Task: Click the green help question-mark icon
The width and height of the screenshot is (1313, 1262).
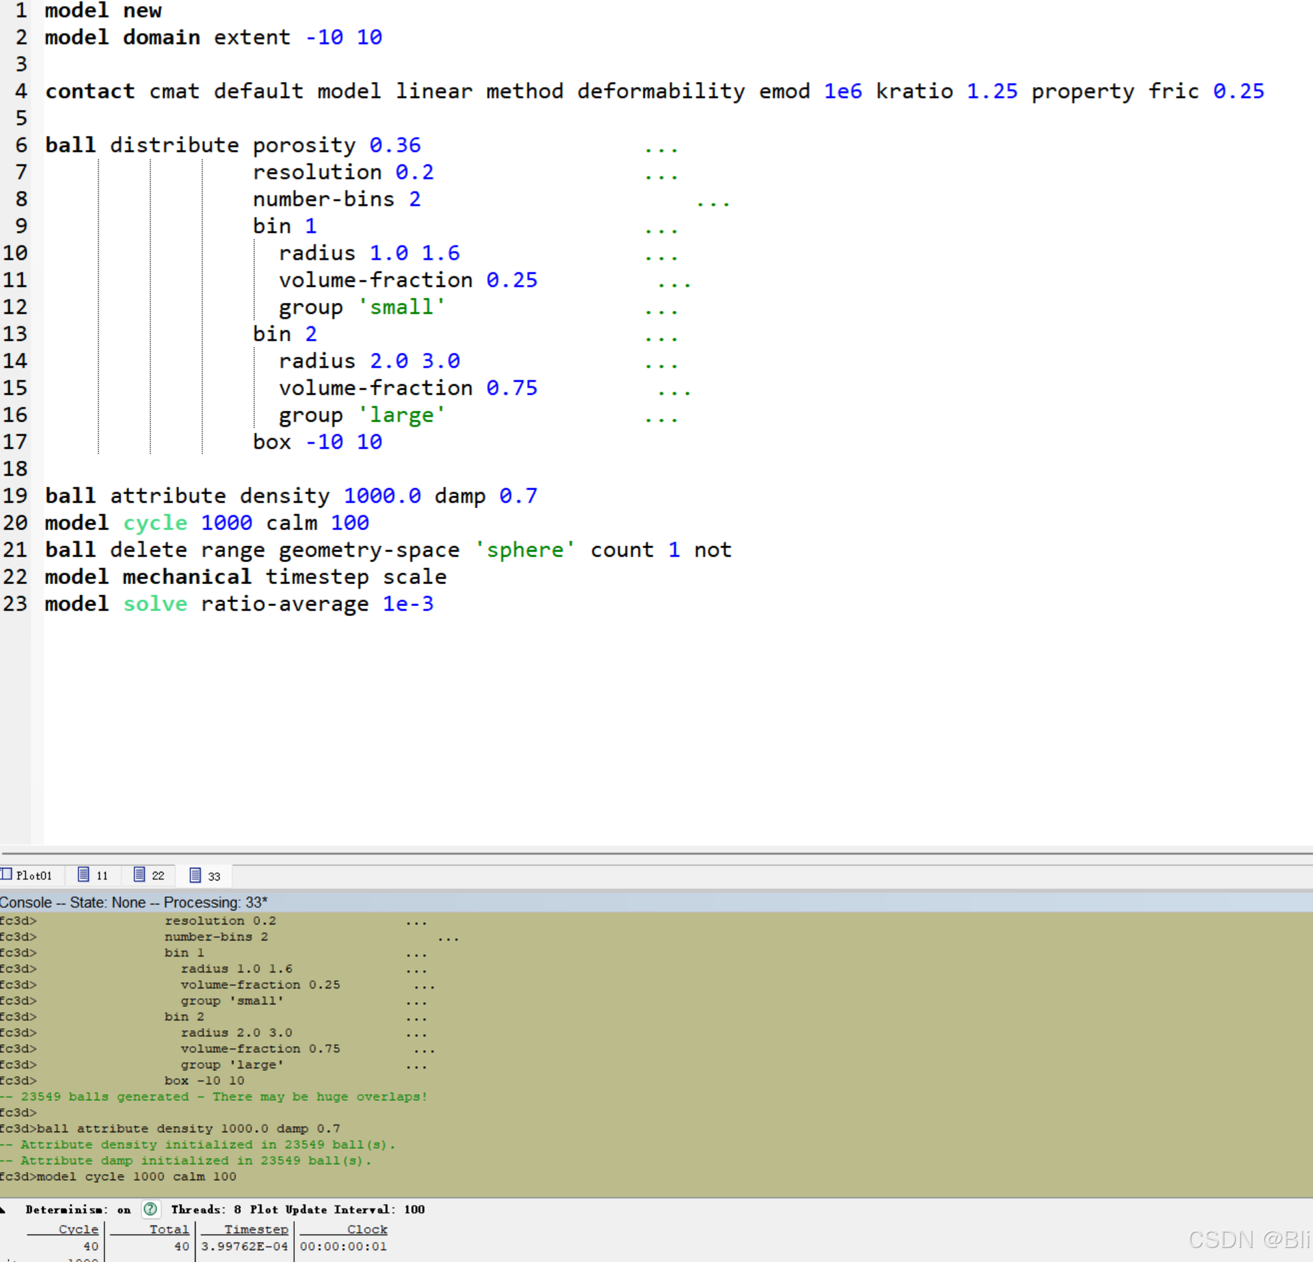Action: 150,1209
